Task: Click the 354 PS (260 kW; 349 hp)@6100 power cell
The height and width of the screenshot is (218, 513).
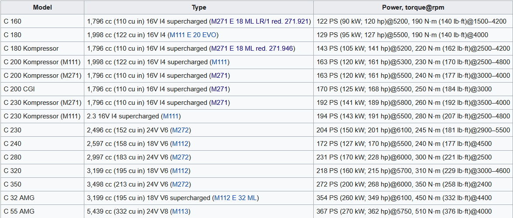Action: (x=413, y=198)
